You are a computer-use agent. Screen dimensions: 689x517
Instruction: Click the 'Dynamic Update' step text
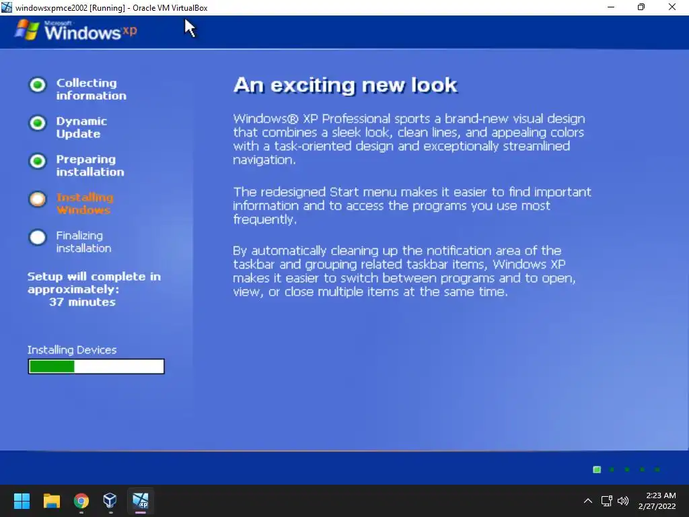[81, 127]
